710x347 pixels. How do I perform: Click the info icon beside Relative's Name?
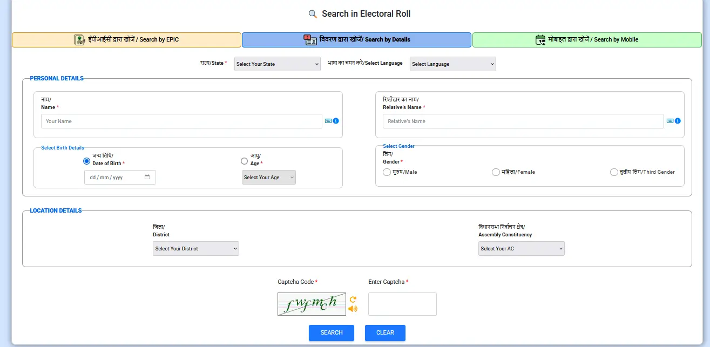678,121
